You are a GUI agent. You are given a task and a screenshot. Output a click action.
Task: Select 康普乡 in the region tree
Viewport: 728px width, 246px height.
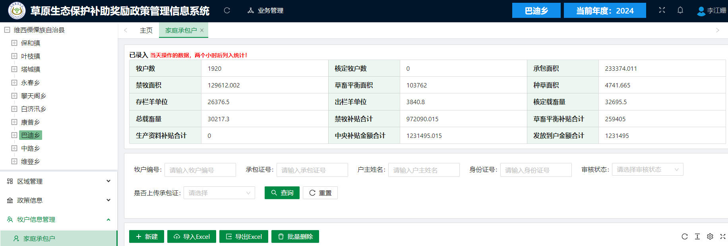(x=31, y=122)
